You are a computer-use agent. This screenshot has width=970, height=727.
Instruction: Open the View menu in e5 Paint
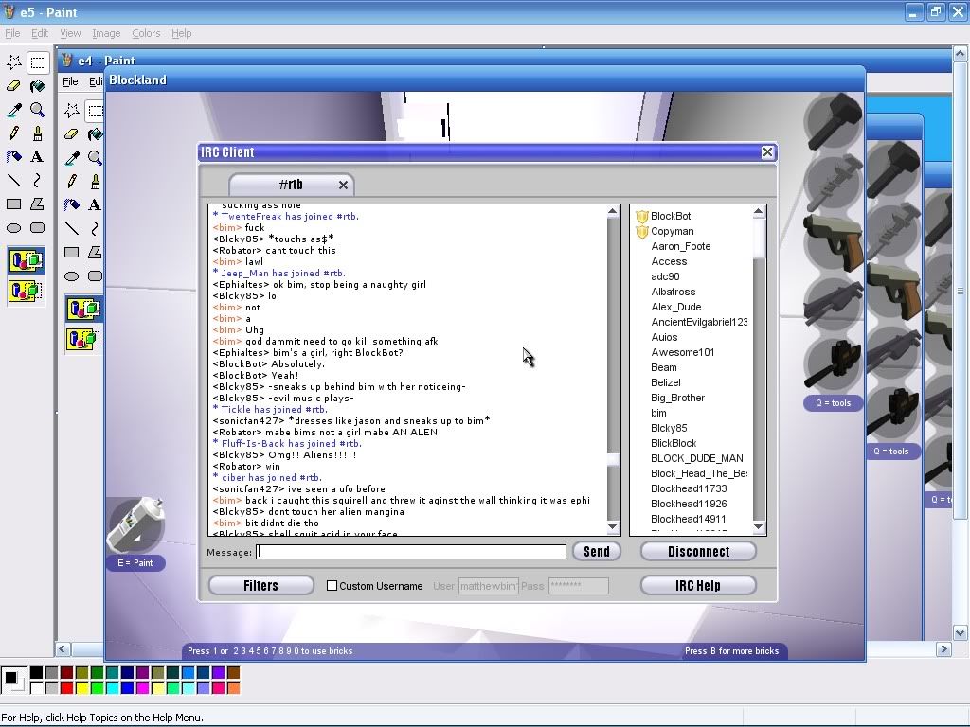(x=70, y=33)
